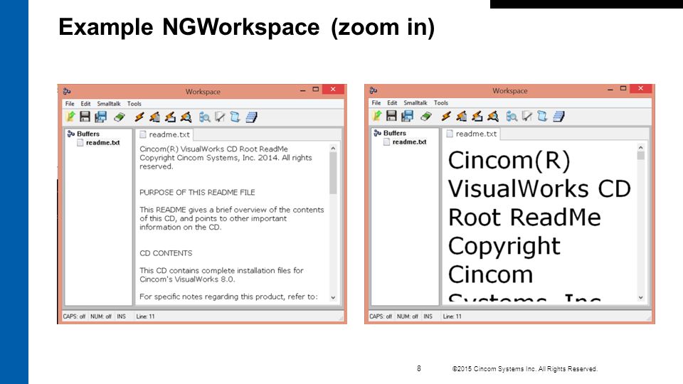Select readme.txt under Buffers in right window
Image resolution: width=683 pixels, height=384 pixels.
click(x=405, y=142)
